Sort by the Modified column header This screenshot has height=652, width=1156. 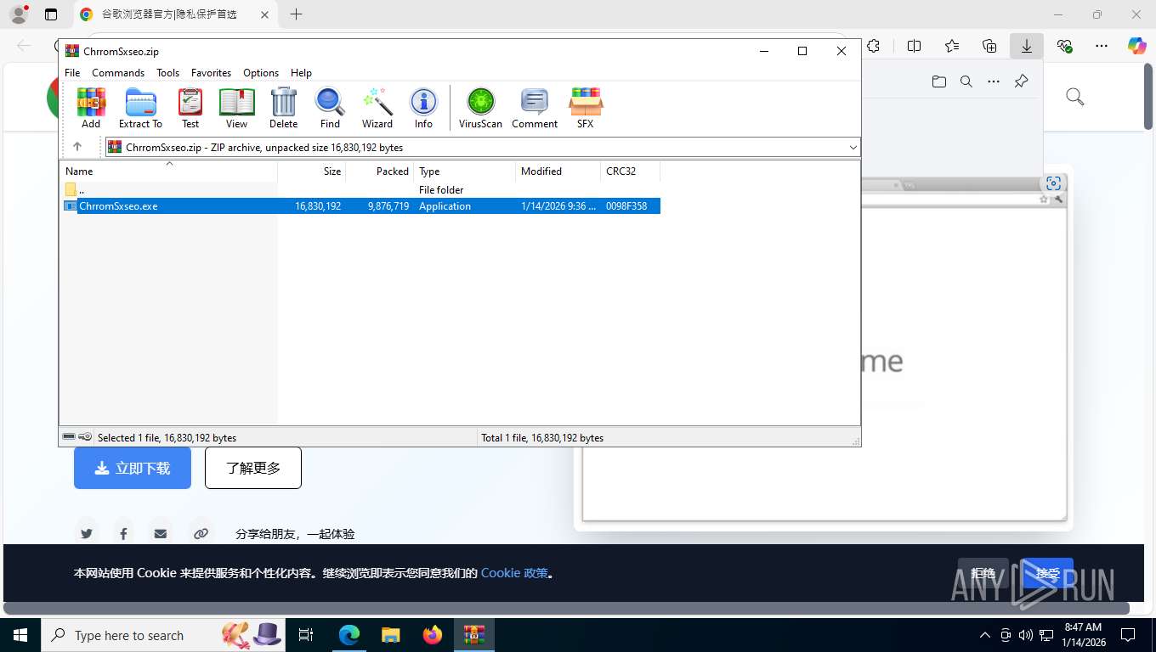558,171
